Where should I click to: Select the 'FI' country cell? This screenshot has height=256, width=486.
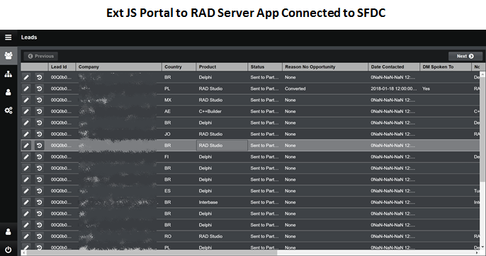(179, 157)
